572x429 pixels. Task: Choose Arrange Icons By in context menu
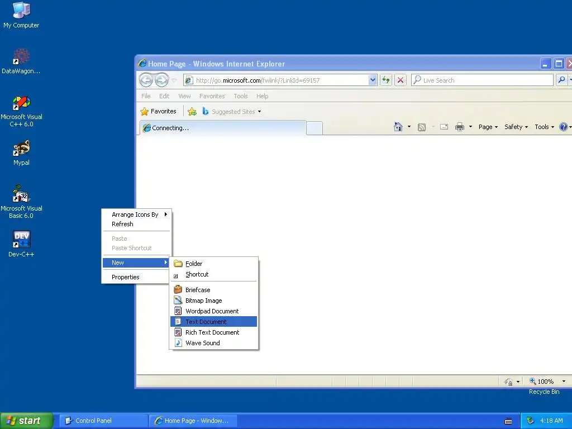pyautogui.click(x=136, y=214)
